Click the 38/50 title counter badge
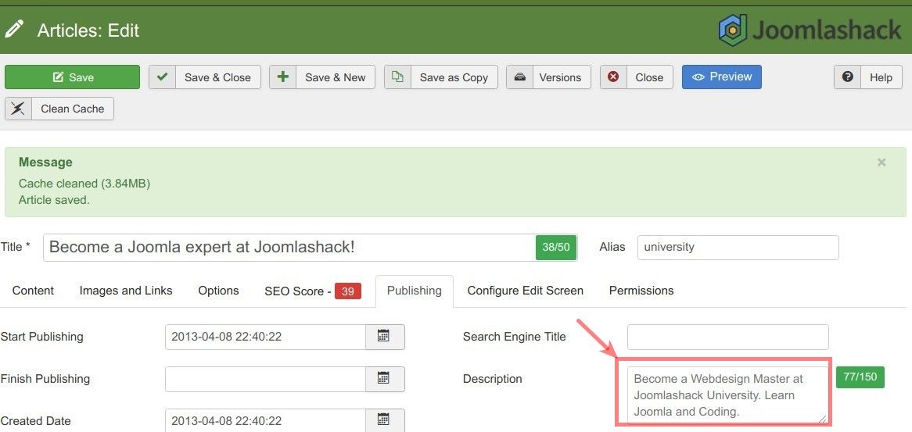Viewport: 912px width, 432px height. pyautogui.click(x=555, y=248)
